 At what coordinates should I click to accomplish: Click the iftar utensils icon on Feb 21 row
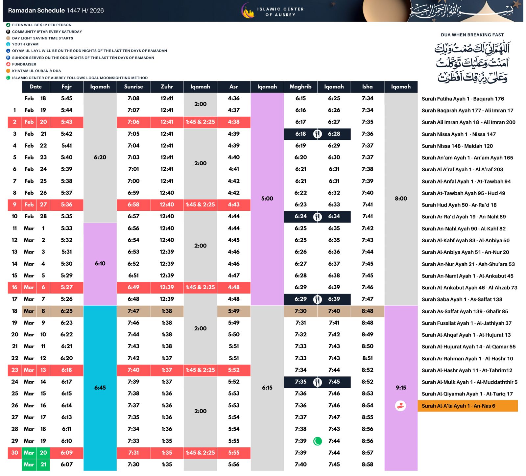317,134
